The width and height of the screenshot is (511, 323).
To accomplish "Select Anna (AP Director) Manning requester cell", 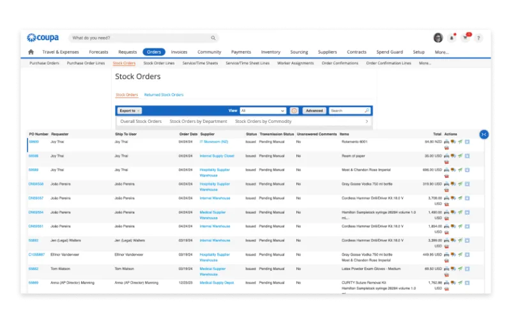I will 72,283.
